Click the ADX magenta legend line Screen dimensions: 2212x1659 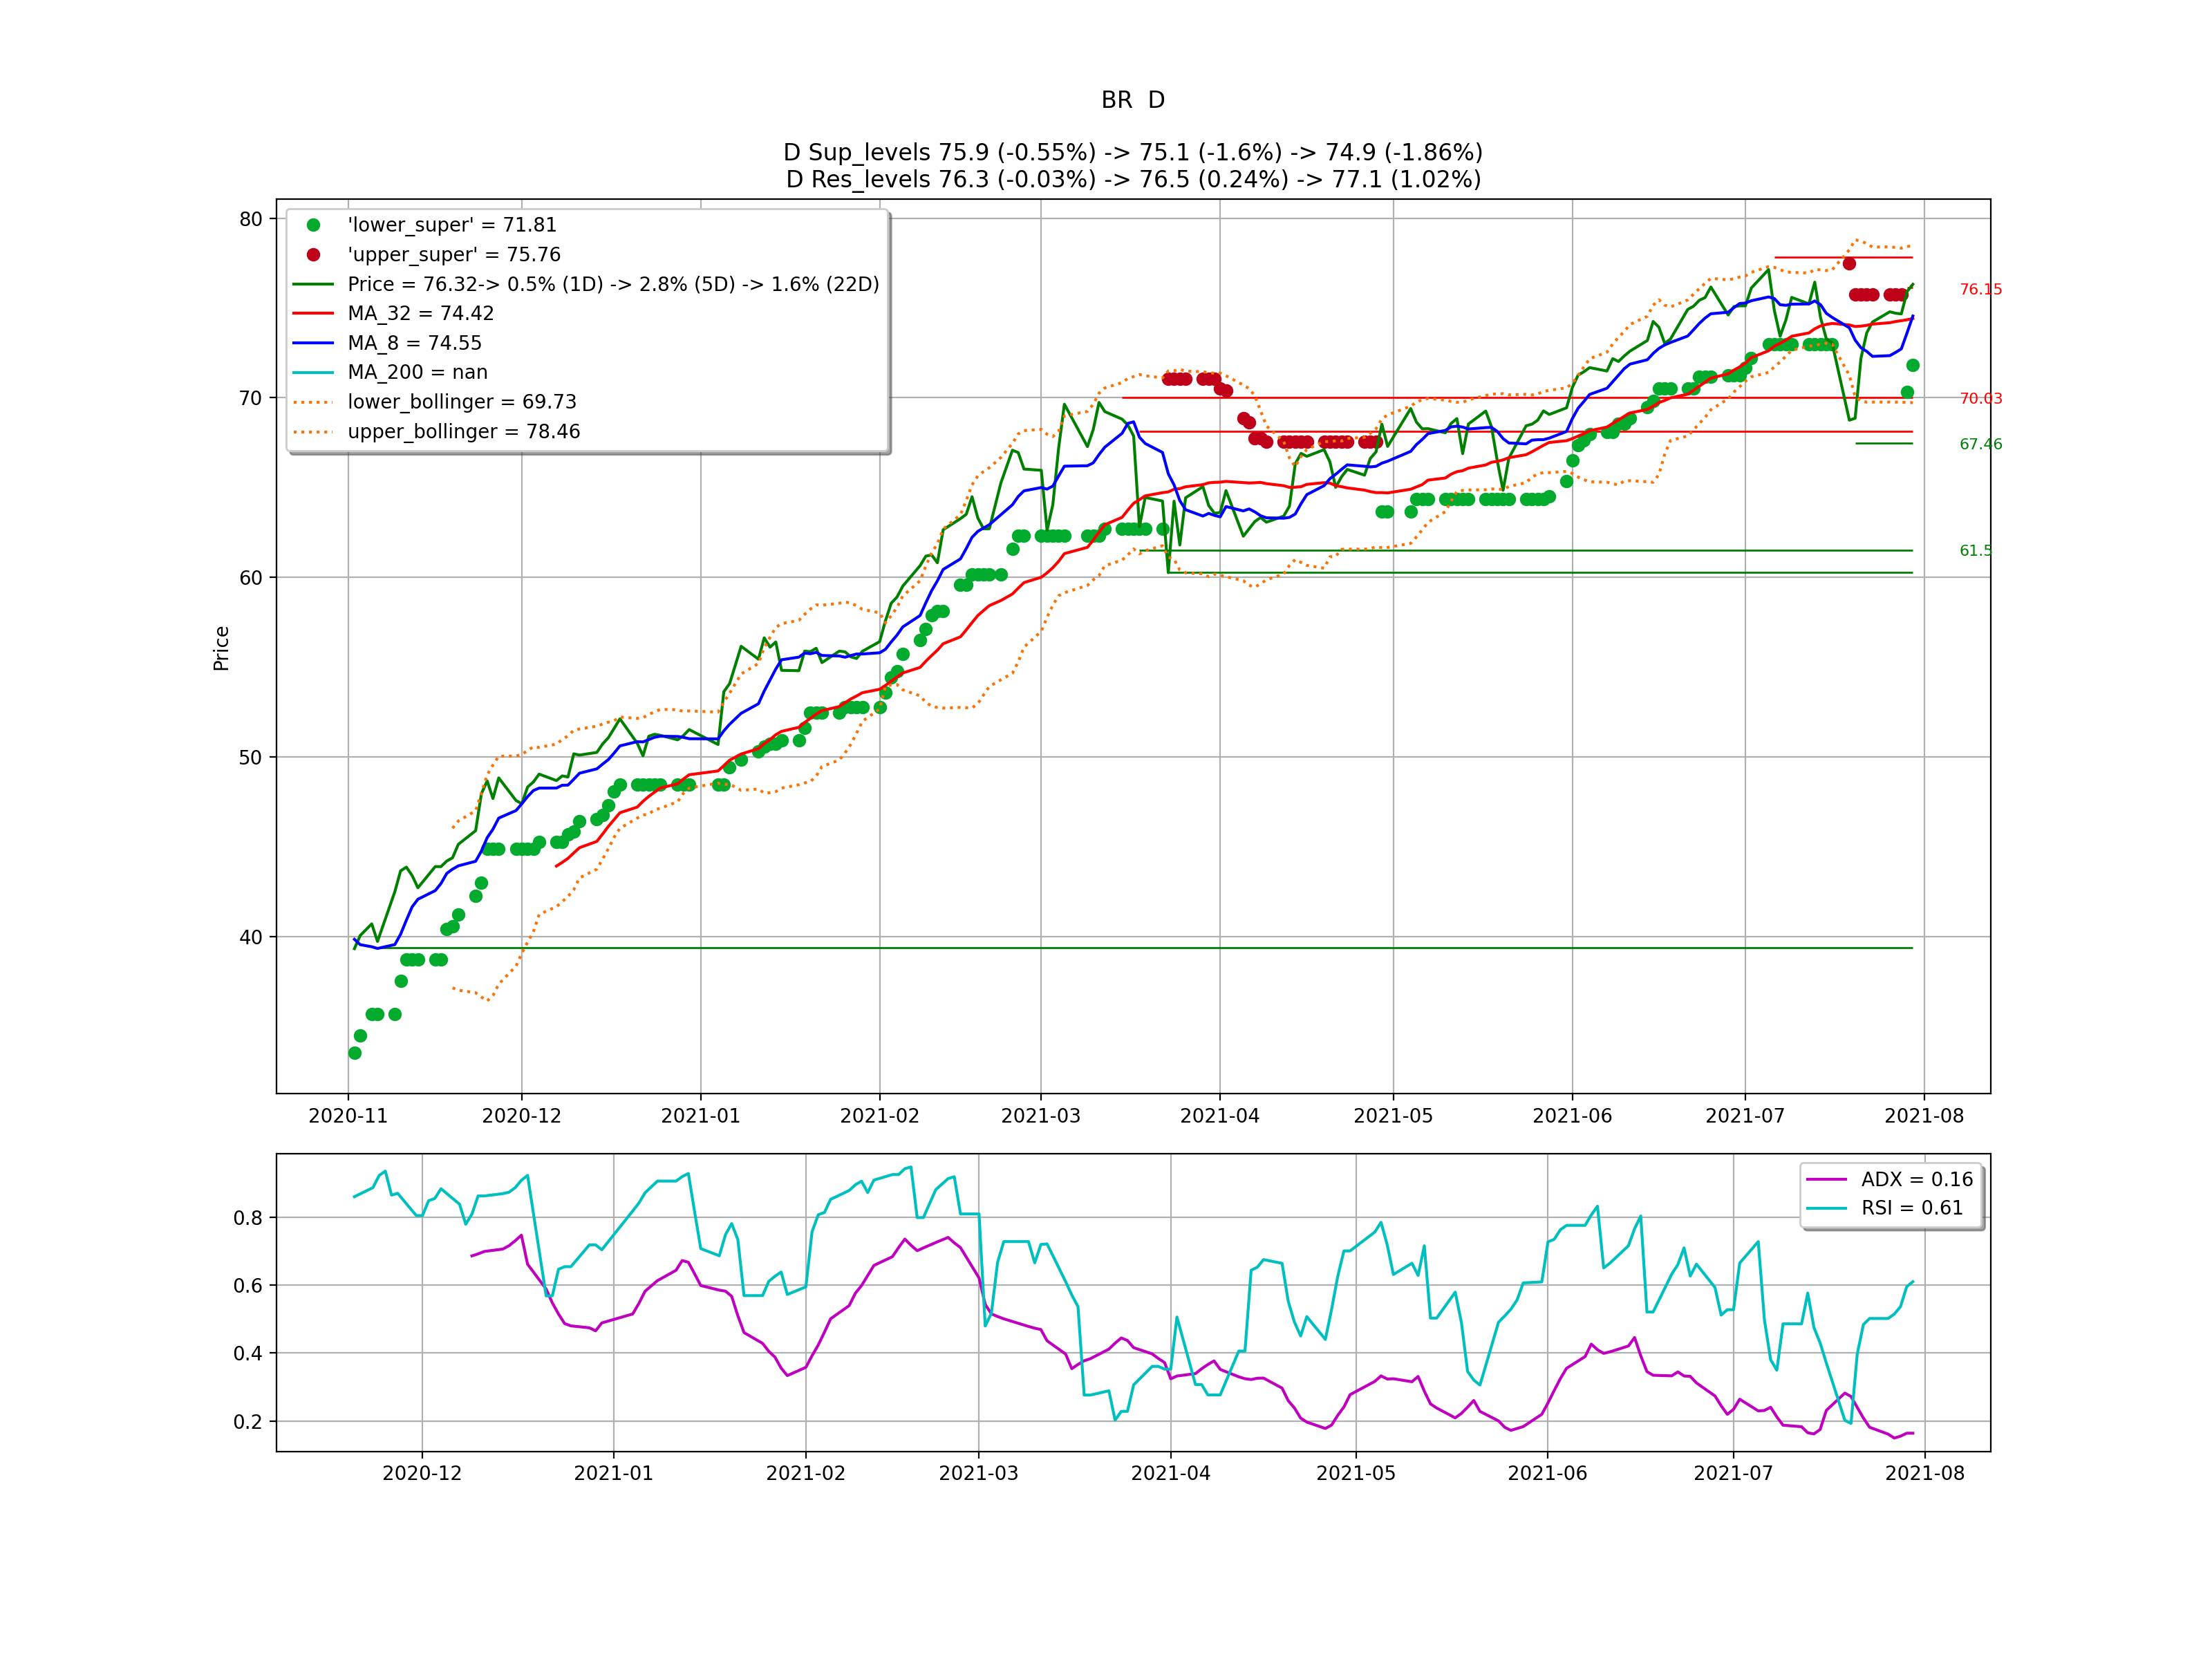click(1827, 1180)
